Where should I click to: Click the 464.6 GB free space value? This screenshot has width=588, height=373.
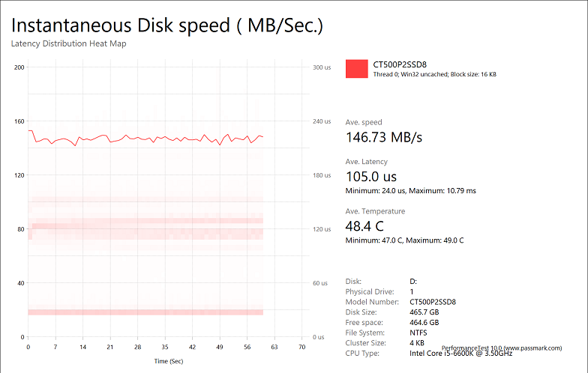click(x=424, y=322)
